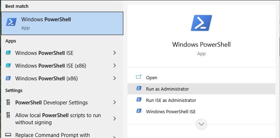280x138 pixels.
Task: Click the Open action's window icon
Action: click(x=139, y=77)
